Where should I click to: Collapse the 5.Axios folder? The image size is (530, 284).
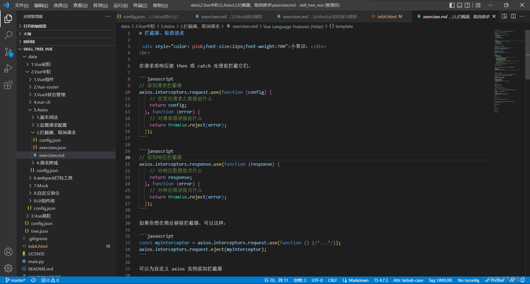pos(66,110)
